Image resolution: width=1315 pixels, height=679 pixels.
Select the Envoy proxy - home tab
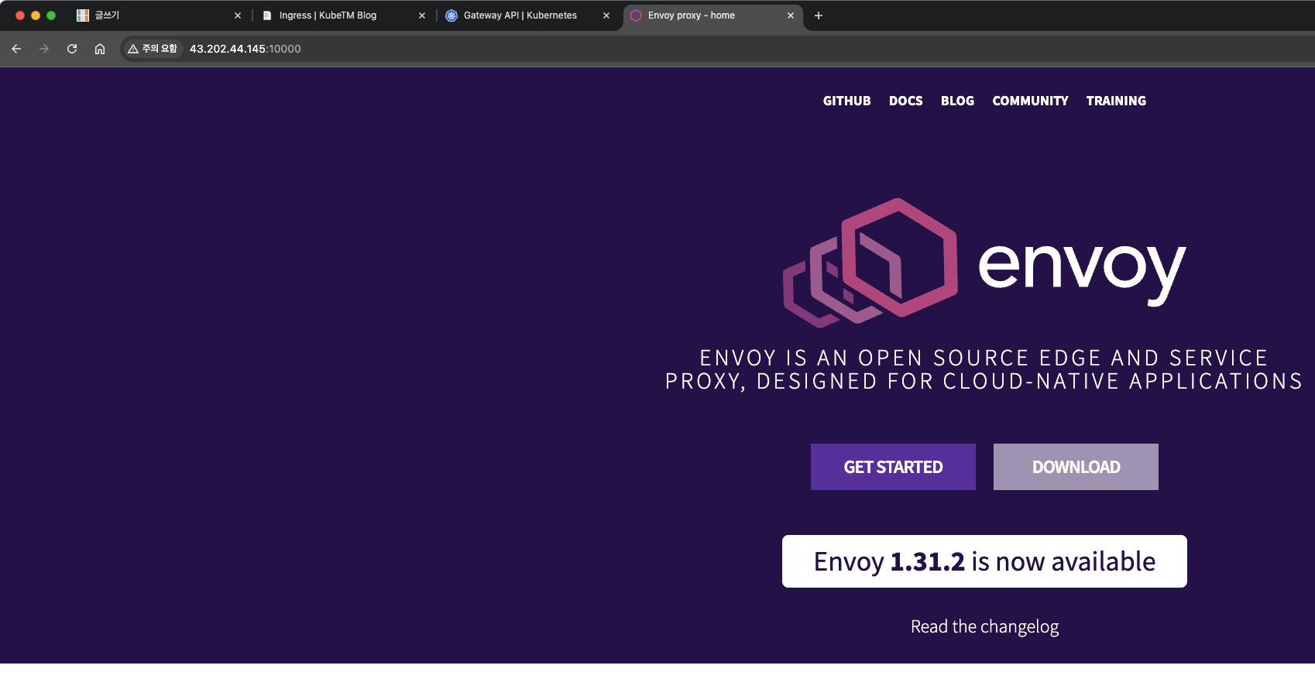[x=712, y=15]
